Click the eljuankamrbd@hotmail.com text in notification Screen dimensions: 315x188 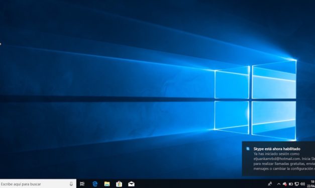coord(277,159)
